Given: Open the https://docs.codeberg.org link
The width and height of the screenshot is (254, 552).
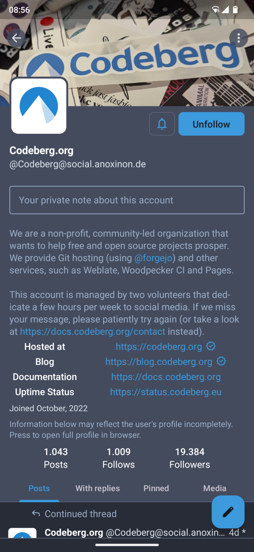Looking at the screenshot, I should point(166,377).
